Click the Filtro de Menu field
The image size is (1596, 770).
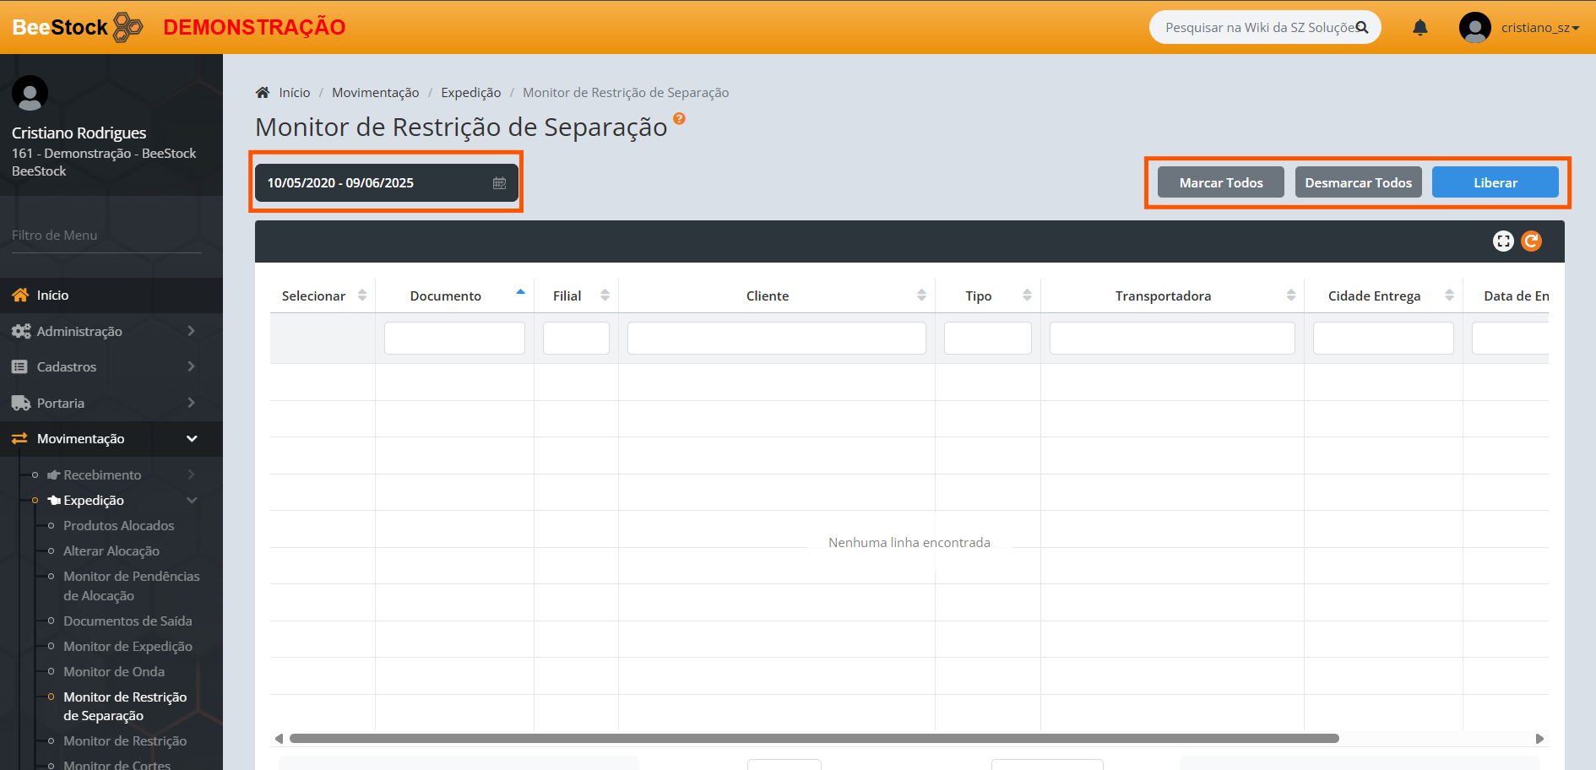tap(106, 236)
